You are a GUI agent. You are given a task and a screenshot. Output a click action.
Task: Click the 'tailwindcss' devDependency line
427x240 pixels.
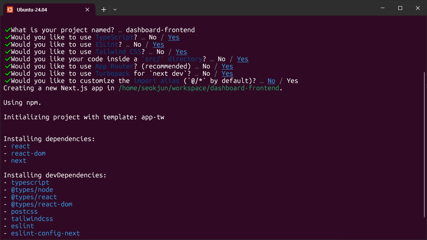click(32, 219)
